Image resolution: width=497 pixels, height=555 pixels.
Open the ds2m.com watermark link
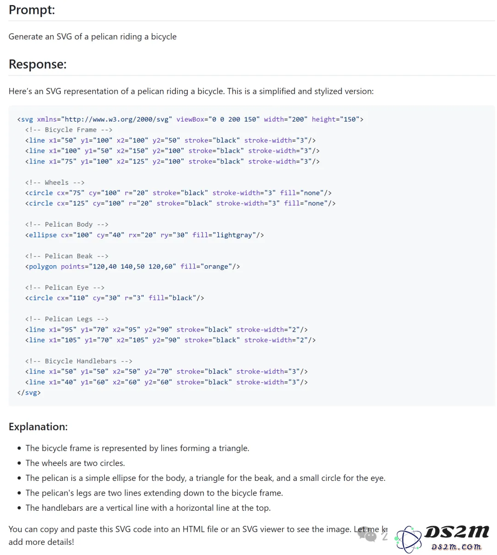pyautogui.click(x=457, y=547)
